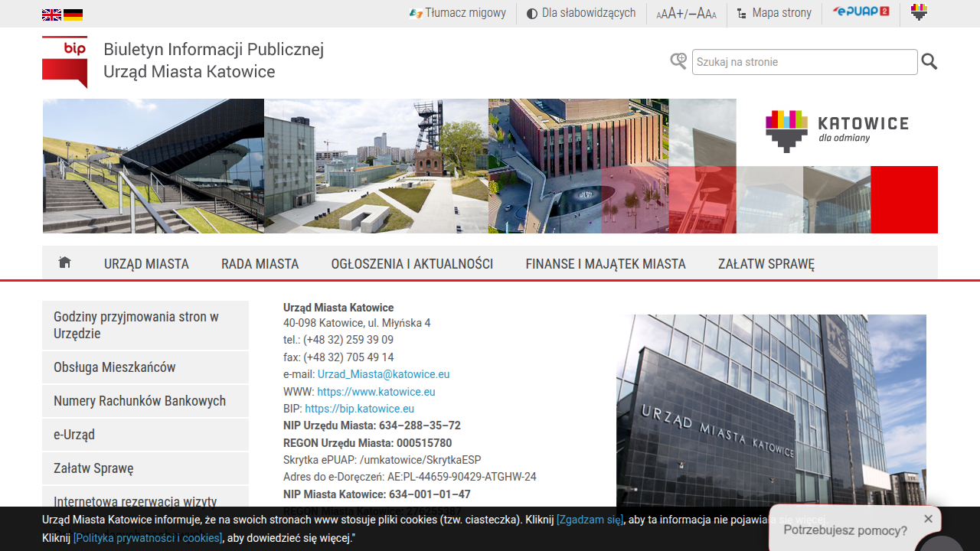Open Polityka prywatności i cookies link
The image size is (980, 551).
click(148, 538)
